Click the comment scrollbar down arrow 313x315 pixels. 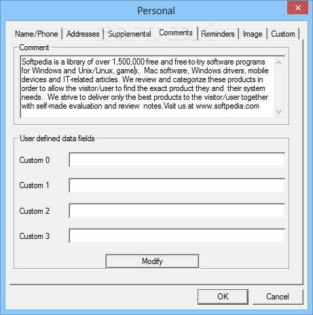click(x=279, y=111)
